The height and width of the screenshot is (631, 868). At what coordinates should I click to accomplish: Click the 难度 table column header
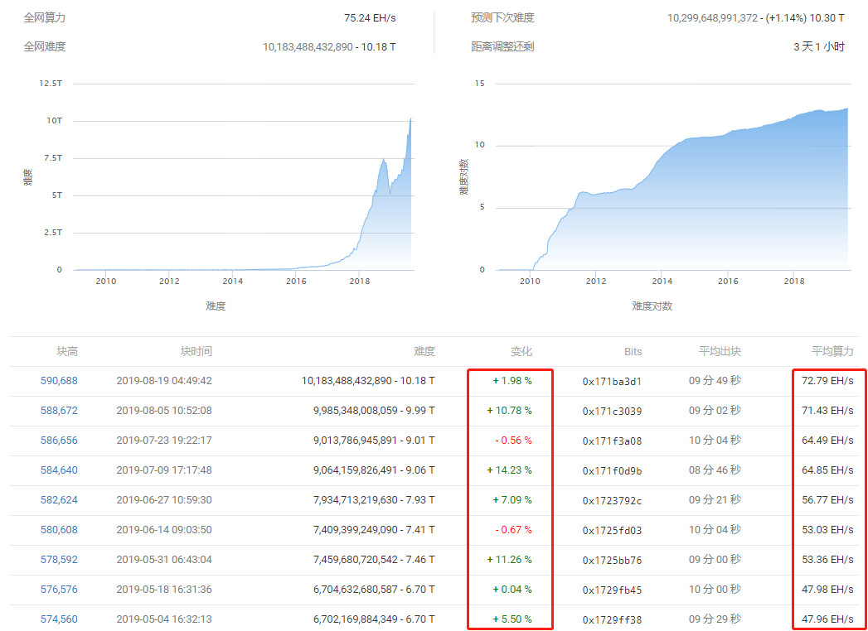[424, 351]
